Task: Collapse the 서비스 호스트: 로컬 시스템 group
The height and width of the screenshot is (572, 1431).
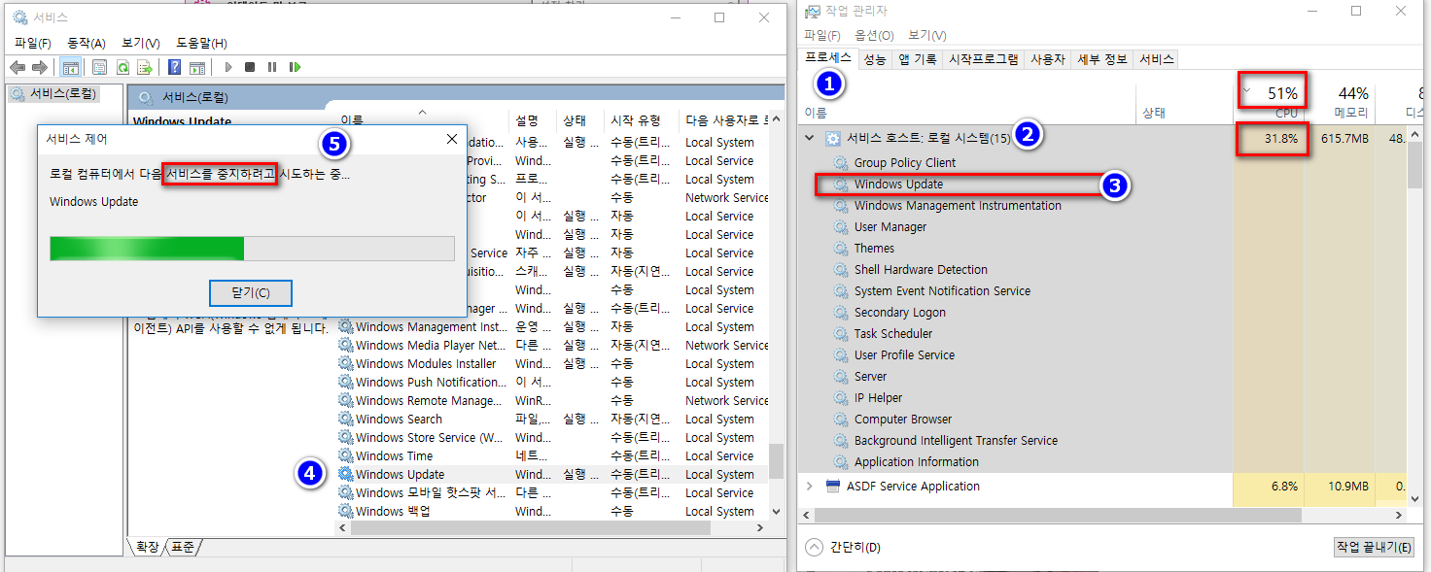Action: pos(809,138)
